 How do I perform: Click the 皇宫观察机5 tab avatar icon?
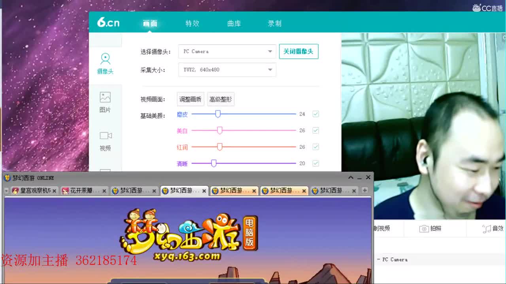point(15,191)
